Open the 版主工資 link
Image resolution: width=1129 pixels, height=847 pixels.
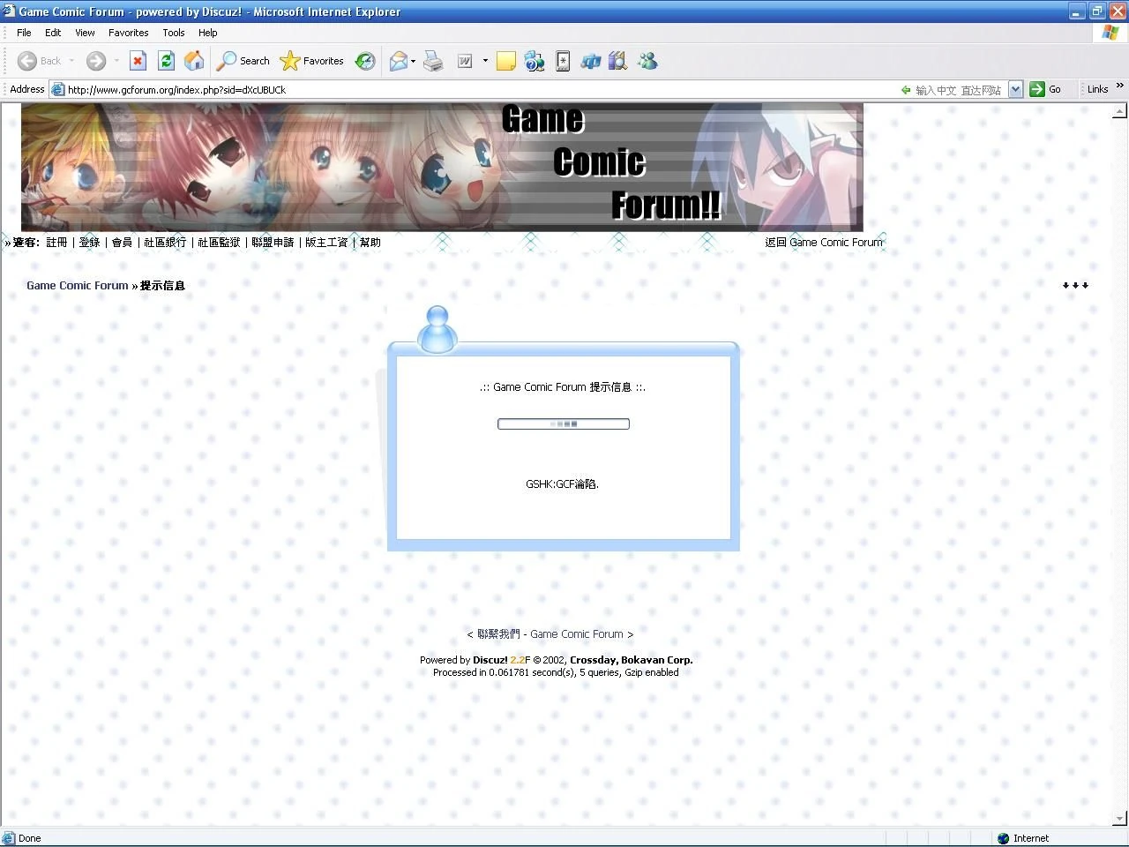click(326, 242)
